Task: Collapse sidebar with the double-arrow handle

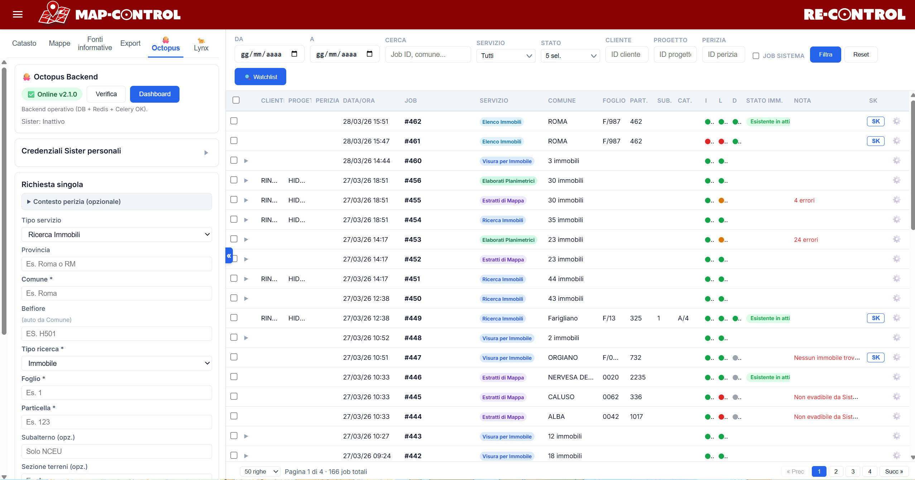Action: point(229,255)
